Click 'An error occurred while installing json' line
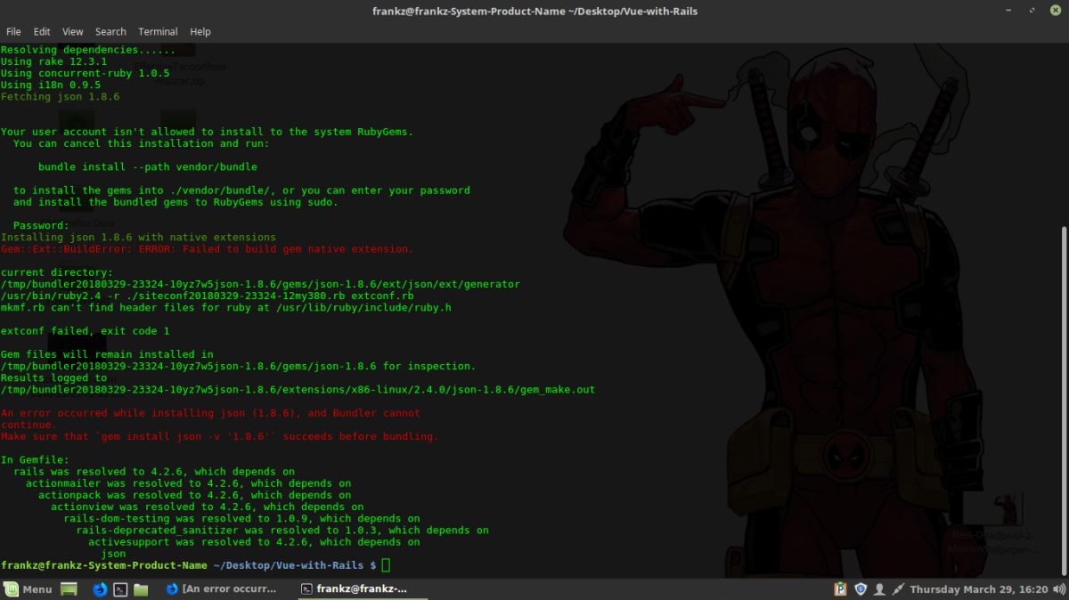This screenshot has height=600, width=1069. (x=210, y=413)
